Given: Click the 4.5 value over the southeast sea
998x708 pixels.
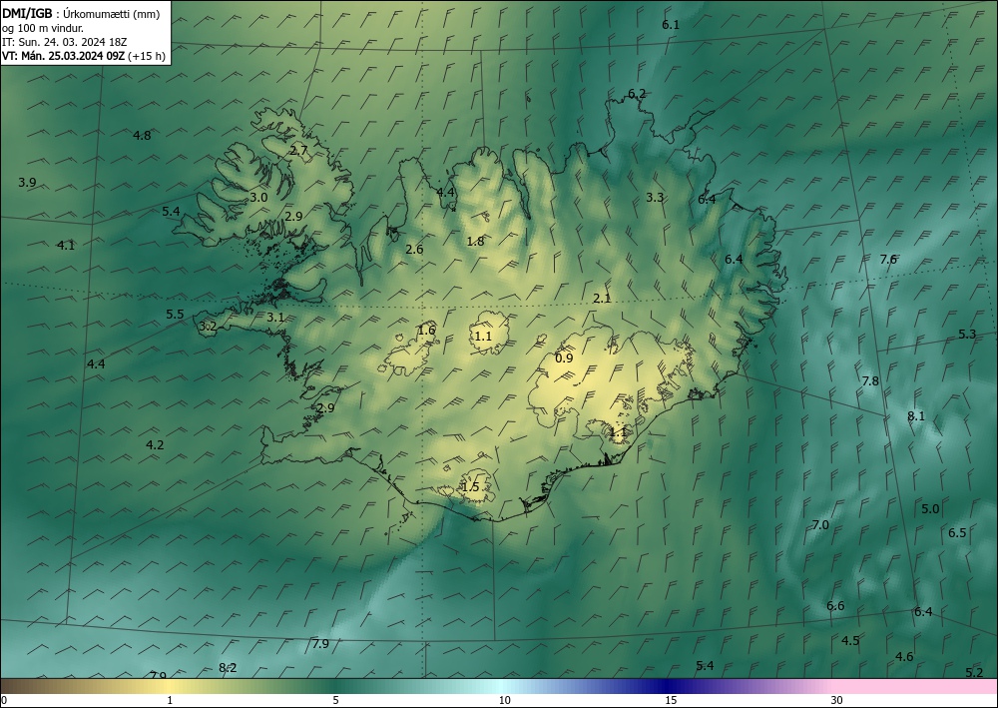Looking at the screenshot, I should tap(850, 640).
